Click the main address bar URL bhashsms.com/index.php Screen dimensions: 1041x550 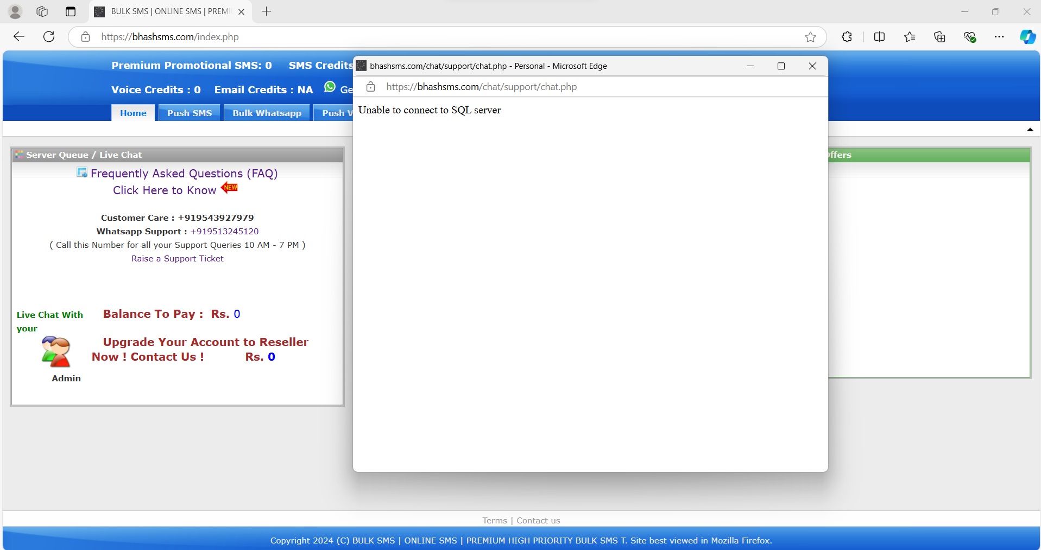point(170,37)
